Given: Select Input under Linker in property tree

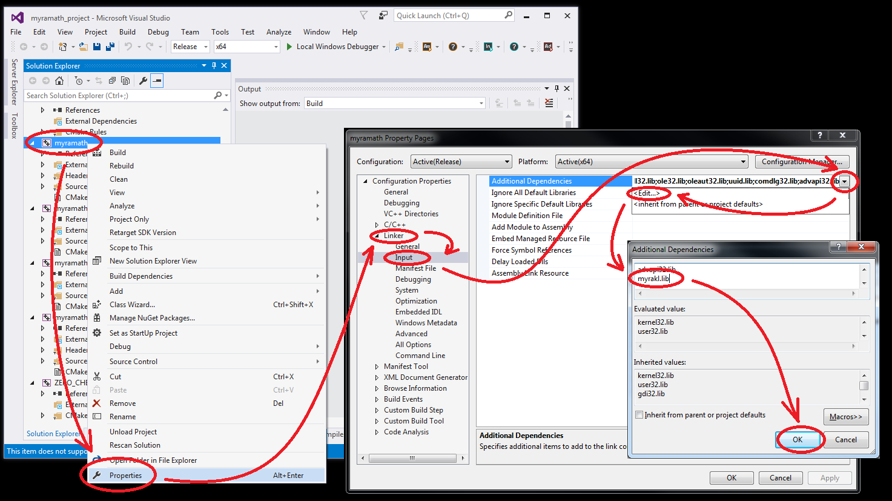Looking at the screenshot, I should click(x=404, y=257).
